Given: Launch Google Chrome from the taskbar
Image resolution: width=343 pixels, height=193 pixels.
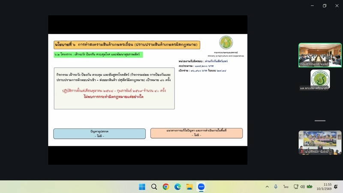Looking at the screenshot, I should [165, 187].
